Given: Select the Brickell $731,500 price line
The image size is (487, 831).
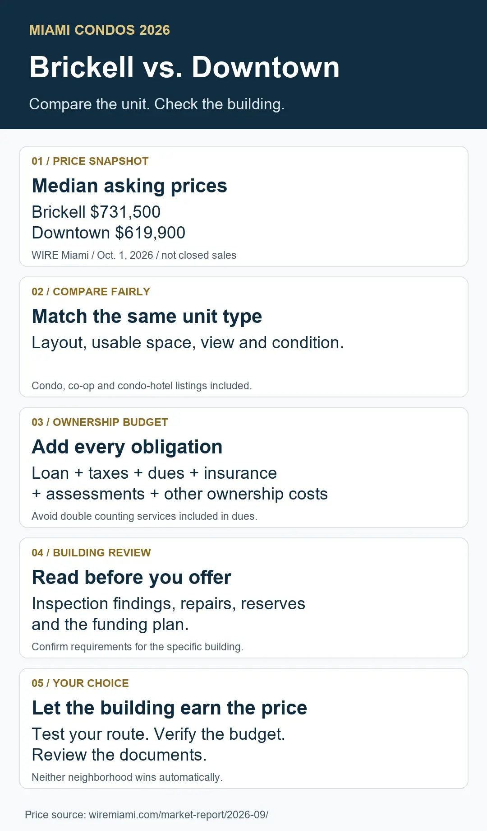Looking at the screenshot, I should tap(96, 212).
